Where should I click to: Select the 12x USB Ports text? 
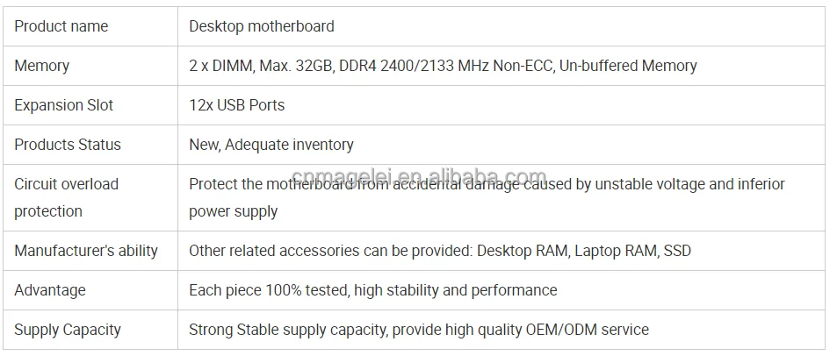[236, 105]
